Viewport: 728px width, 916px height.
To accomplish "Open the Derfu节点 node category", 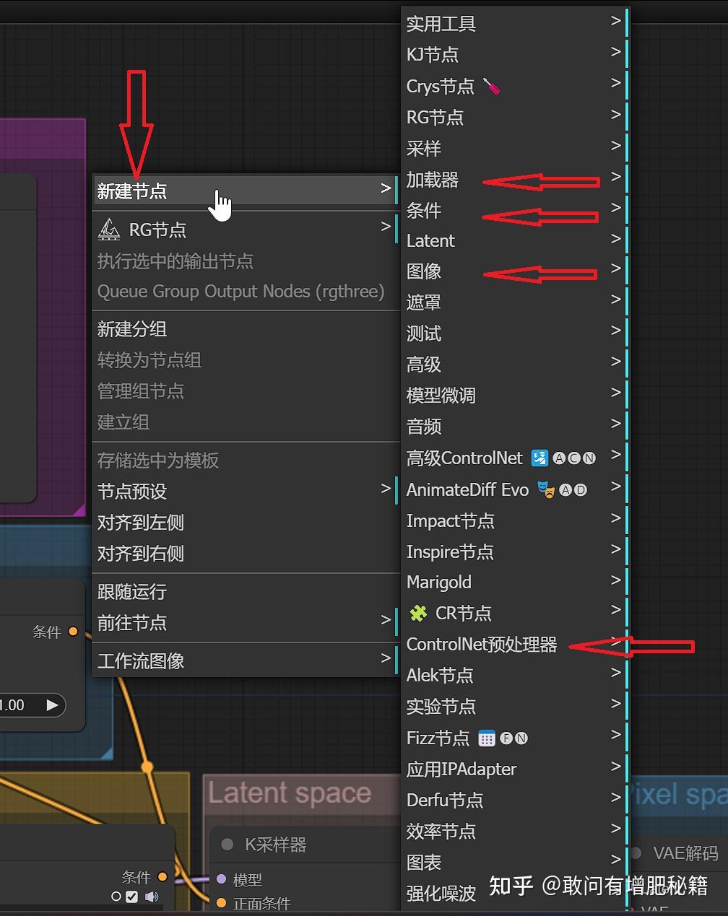I will click(514, 801).
